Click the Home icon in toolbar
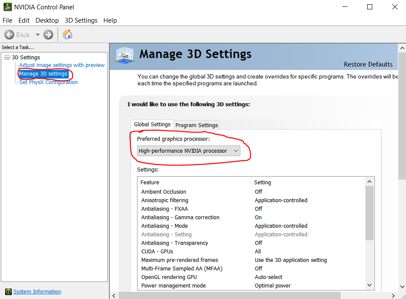Screen dimensions: 406x299 [x=67, y=35]
